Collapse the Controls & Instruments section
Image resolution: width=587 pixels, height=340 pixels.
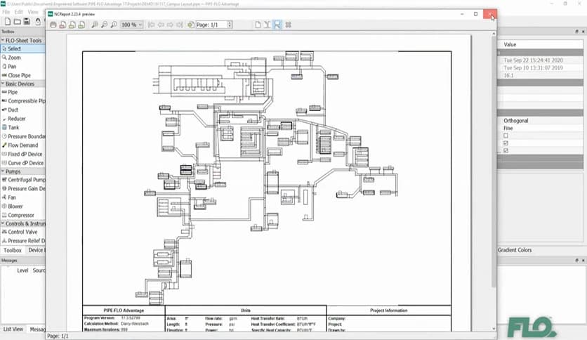(3, 223)
